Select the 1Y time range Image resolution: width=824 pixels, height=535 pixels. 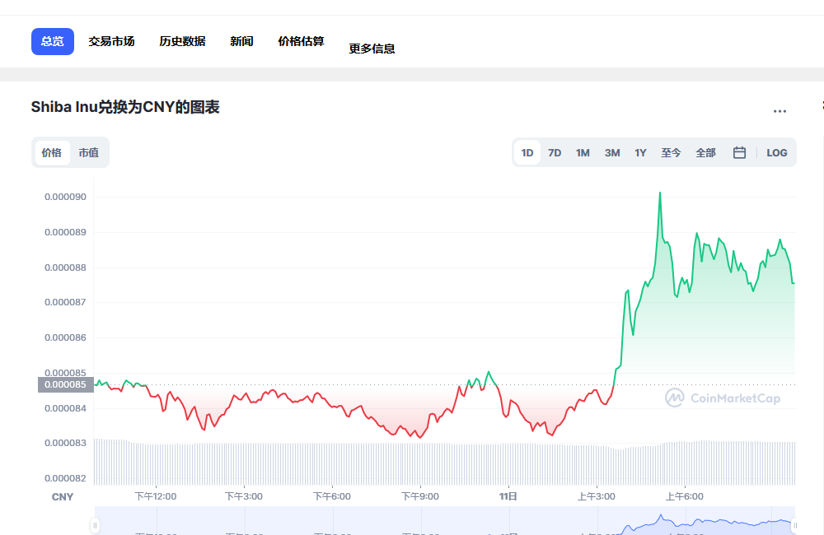point(640,153)
